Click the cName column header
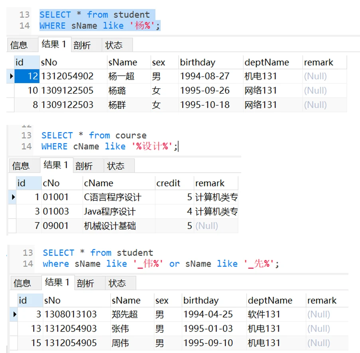Viewport: 360px width, 353px height. (x=98, y=183)
